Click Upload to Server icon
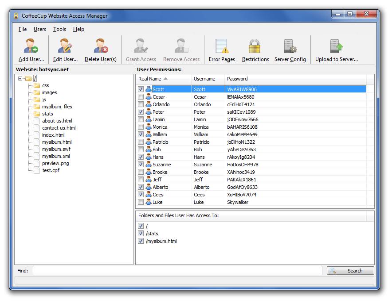The image size is (392, 303). point(336,46)
